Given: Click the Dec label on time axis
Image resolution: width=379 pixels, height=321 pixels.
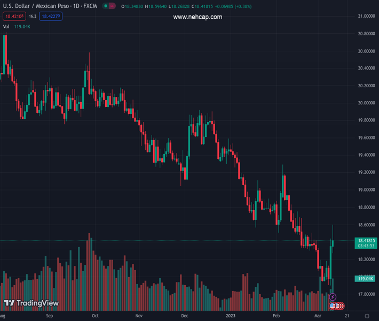Looking at the screenshot, I should pyautogui.click(x=185, y=316).
